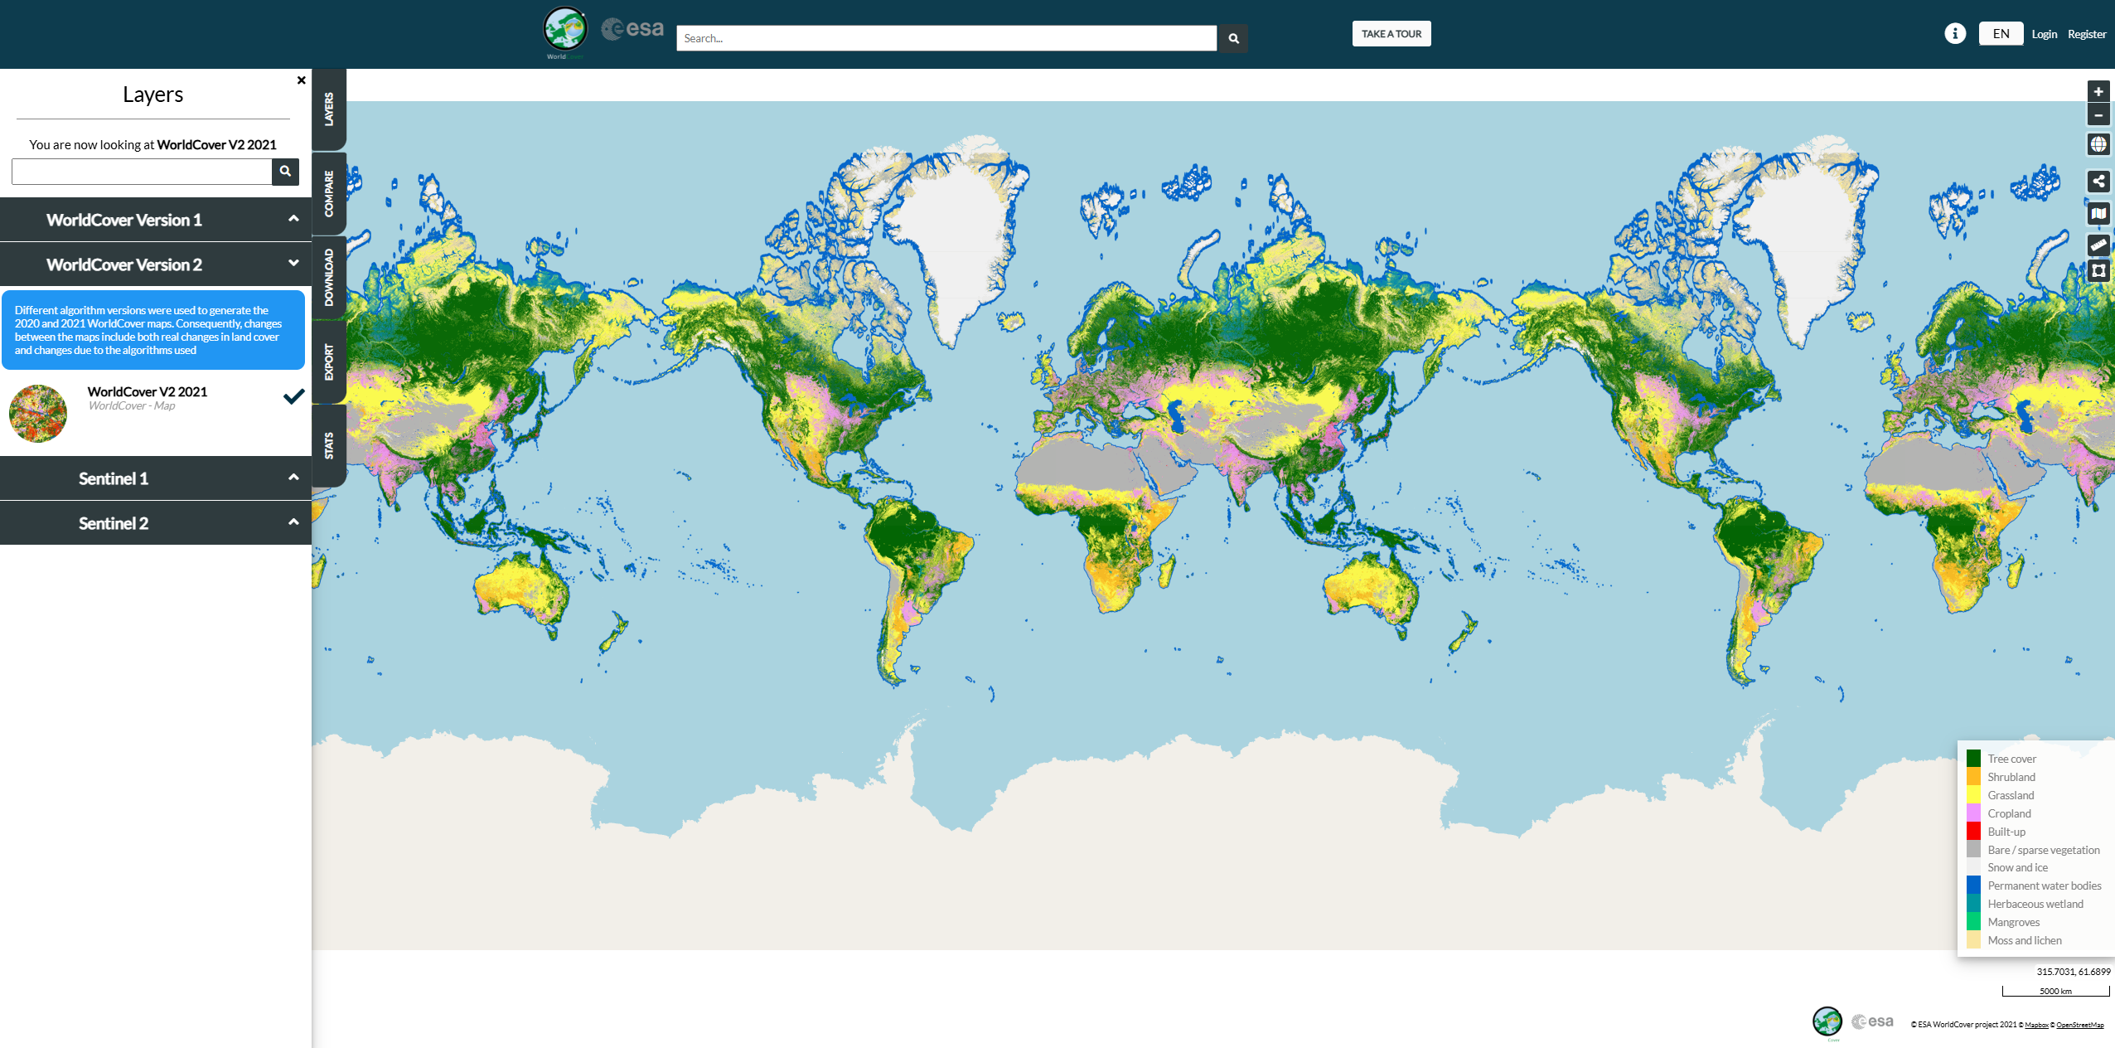Activate the ruler measure tool
This screenshot has width=2115, height=1048.
click(x=2098, y=245)
